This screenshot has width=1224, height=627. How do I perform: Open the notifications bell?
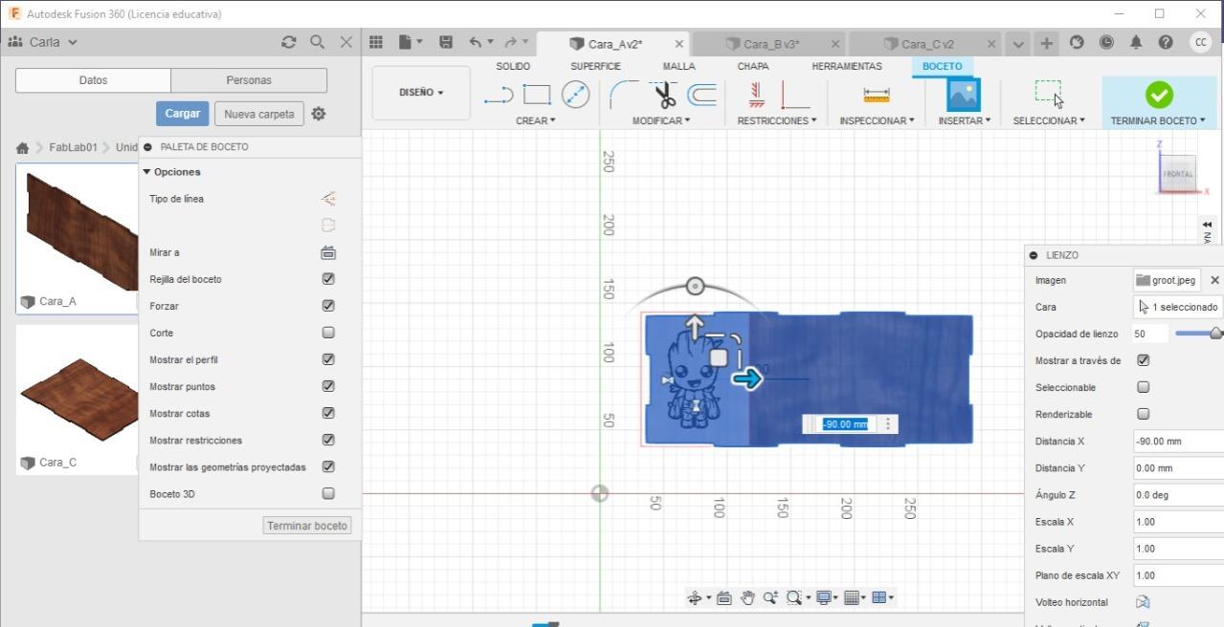pos(1136,42)
